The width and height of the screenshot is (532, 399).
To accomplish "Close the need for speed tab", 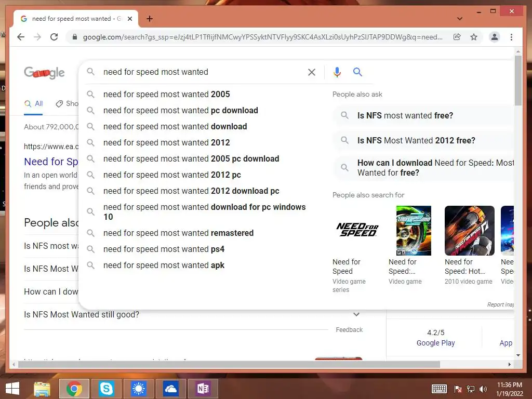I will click(129, 19).
